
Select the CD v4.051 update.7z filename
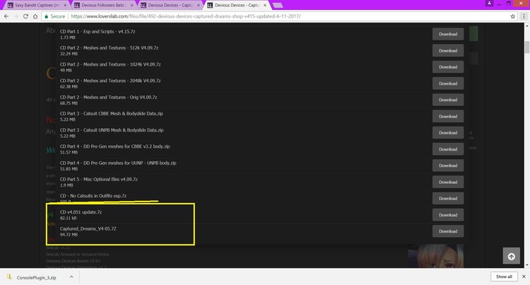pyautogui.click(x=81, y=212)
